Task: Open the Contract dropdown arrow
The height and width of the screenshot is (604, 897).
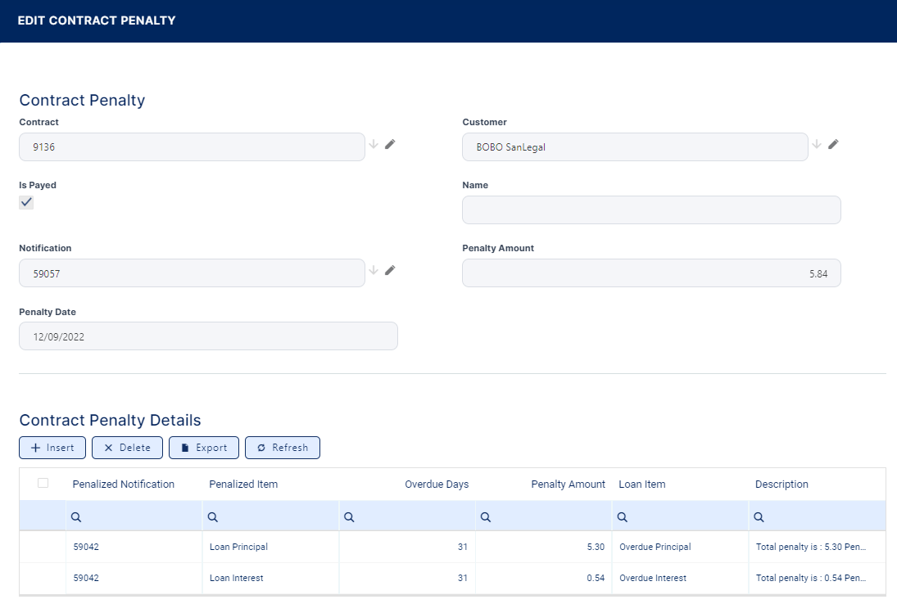Action: click(x=374, y=145)
